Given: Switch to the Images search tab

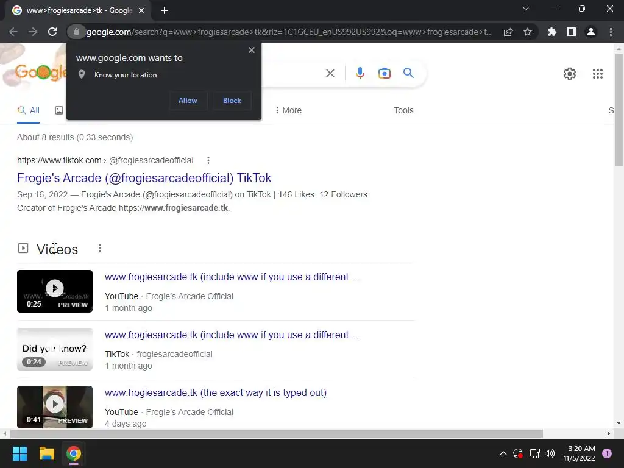Looking at the screenshot, I should tap(59, 110).
